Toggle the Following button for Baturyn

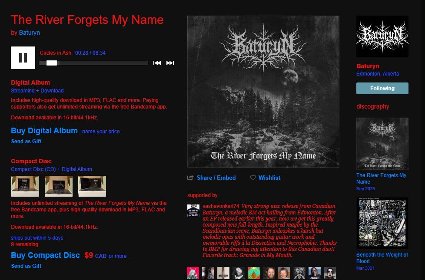(382, 88)
